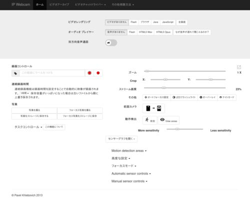Click the Crop Y slider handle

pyautogui.click(x=210, y=79)
